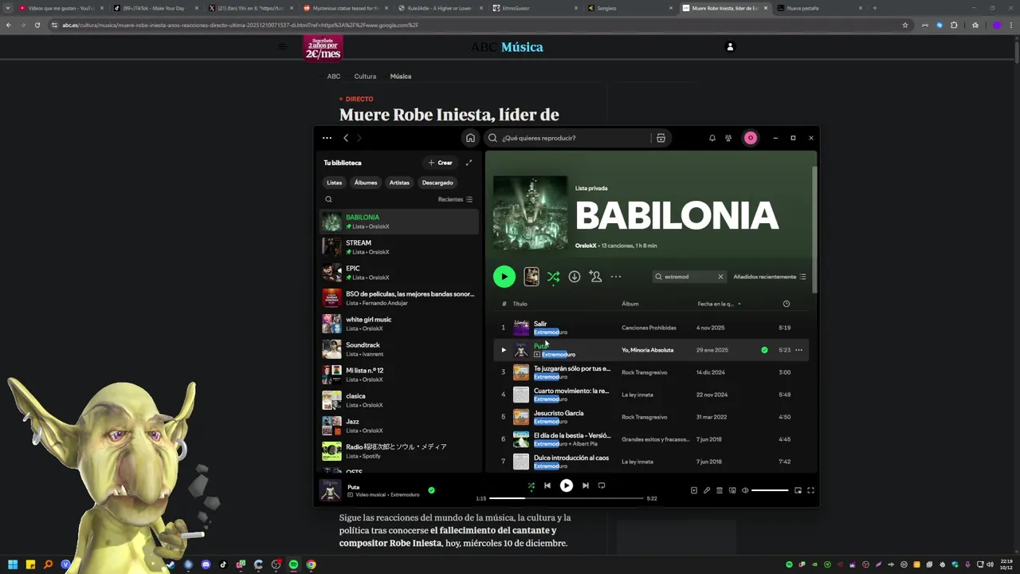Image resolution: width=1020 pixels, height=574 pixels.
Task: Click the player bar play button
Action: coord(566,486)
